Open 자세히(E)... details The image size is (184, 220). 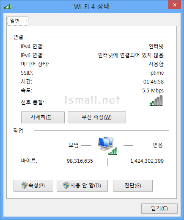tap(43, 117)
